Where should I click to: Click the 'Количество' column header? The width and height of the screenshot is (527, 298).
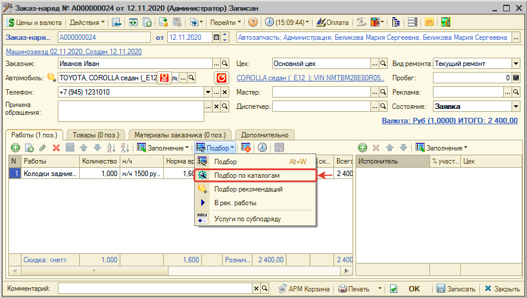pyautogui.click(x=99, y=161)
